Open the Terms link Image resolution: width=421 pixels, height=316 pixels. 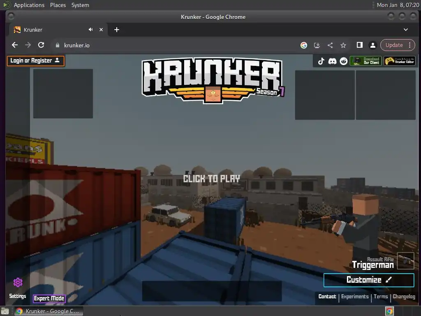[x=381, y=296]
